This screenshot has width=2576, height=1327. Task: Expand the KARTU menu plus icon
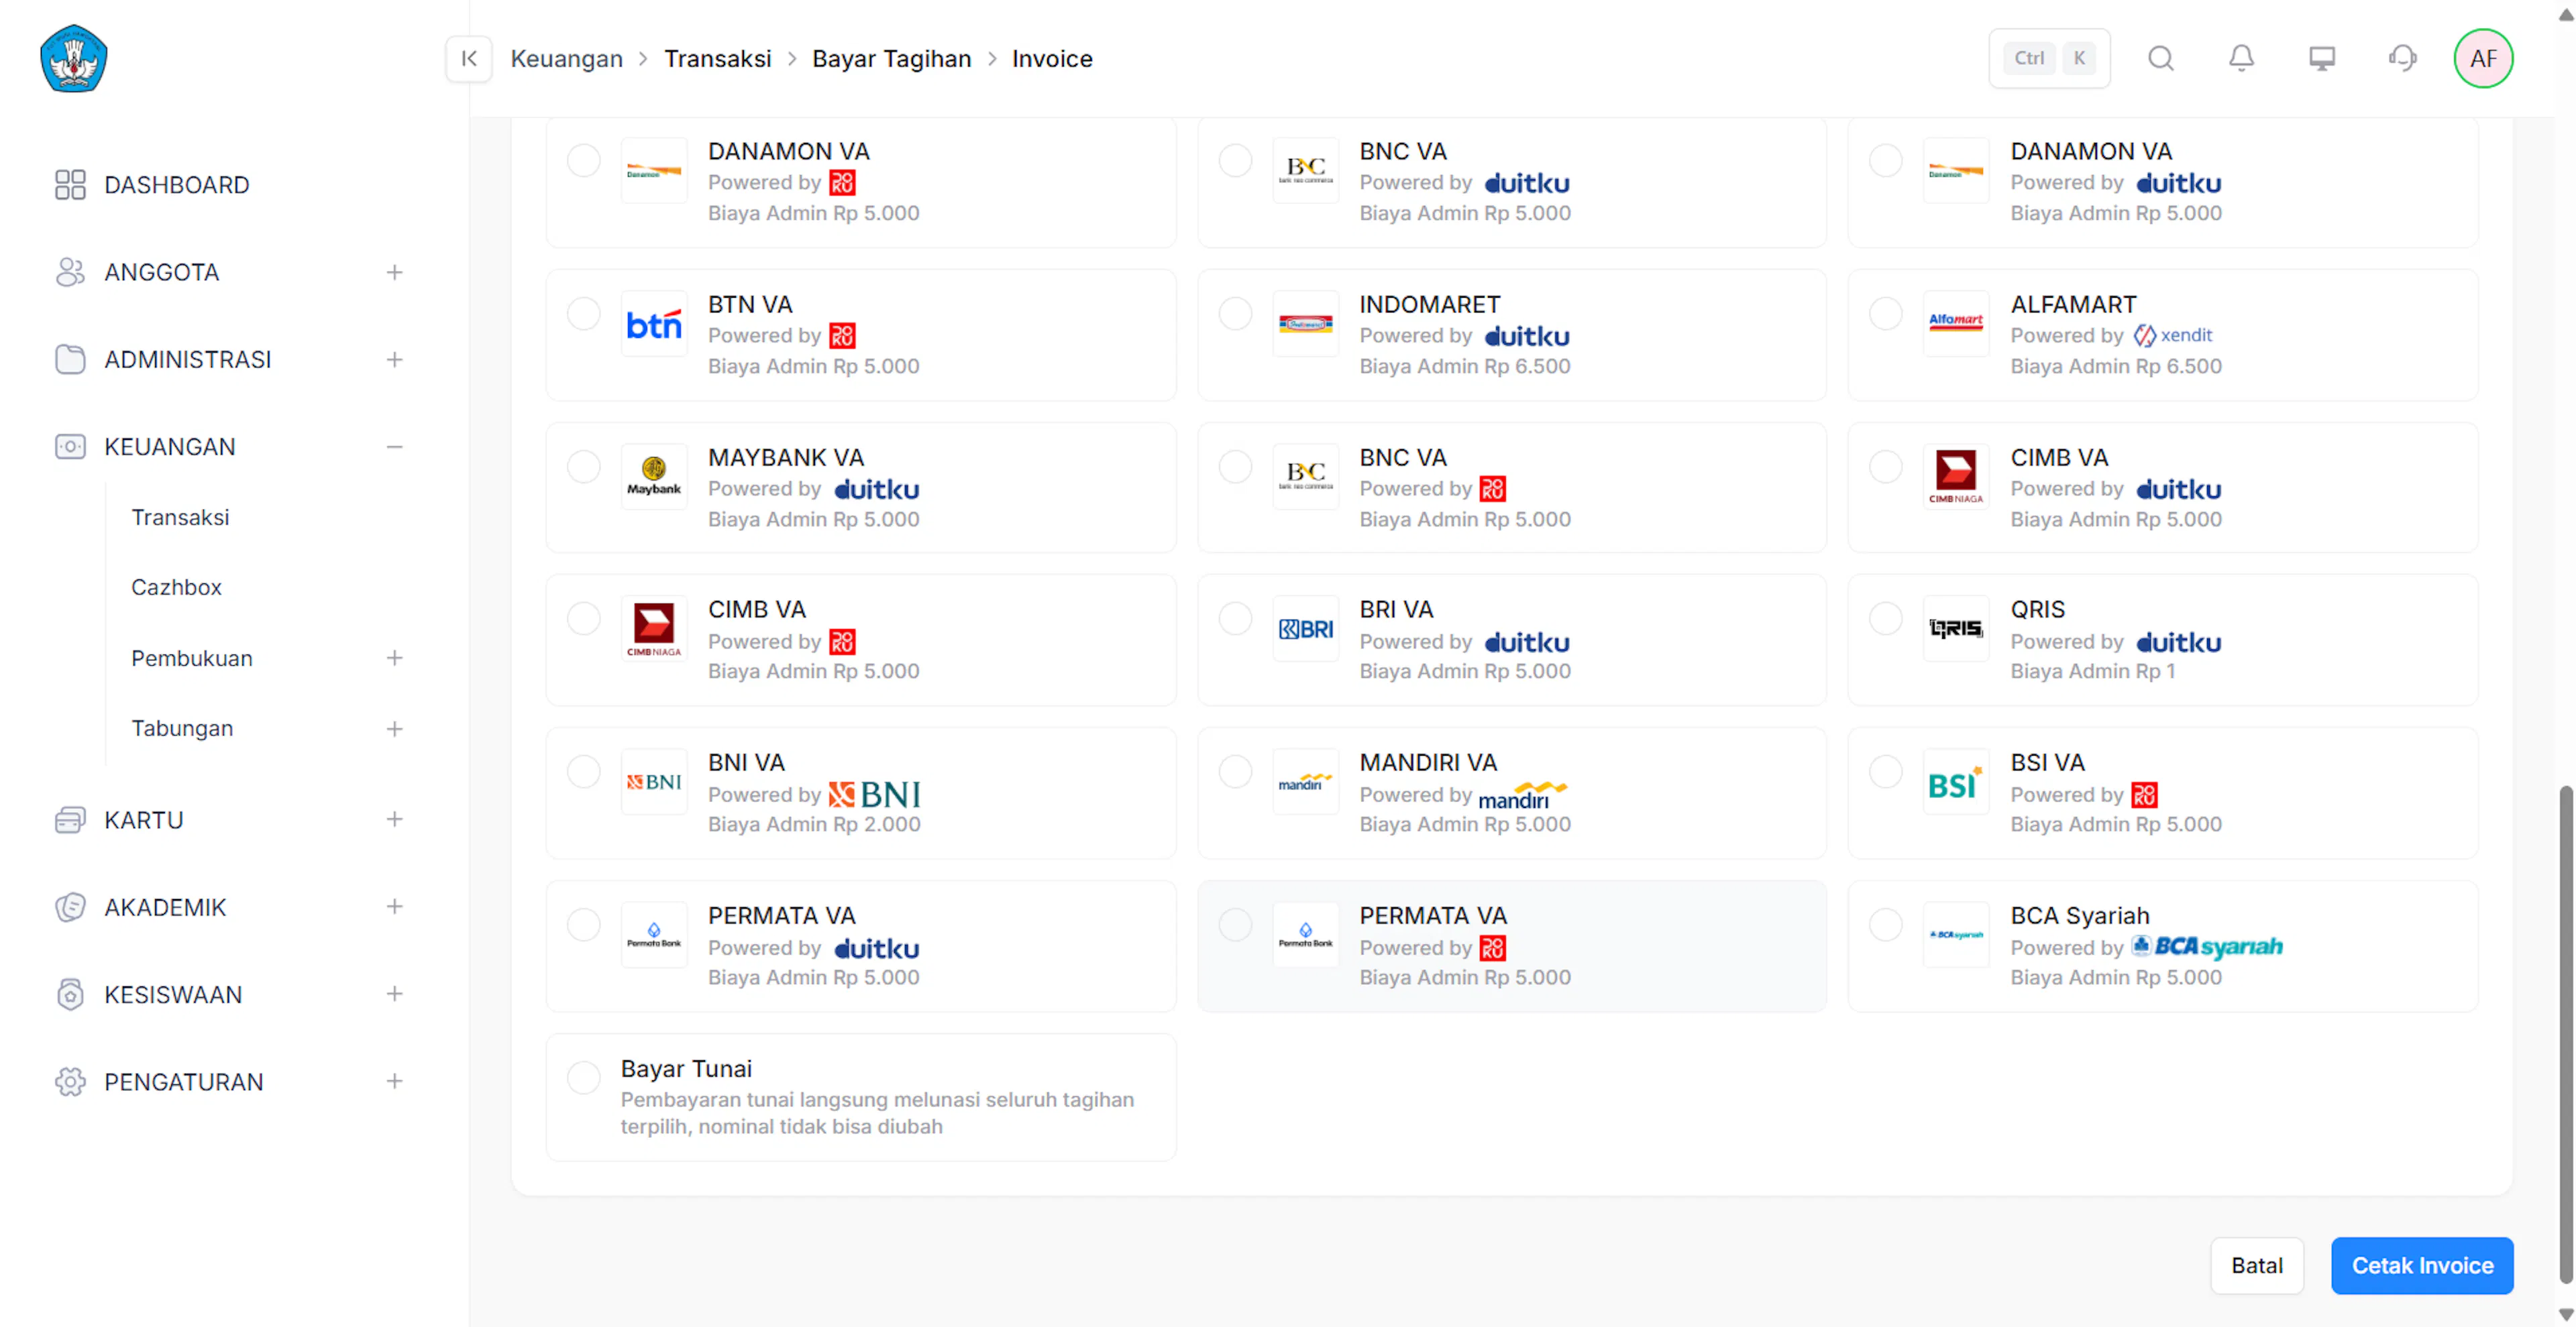(395, 819)
